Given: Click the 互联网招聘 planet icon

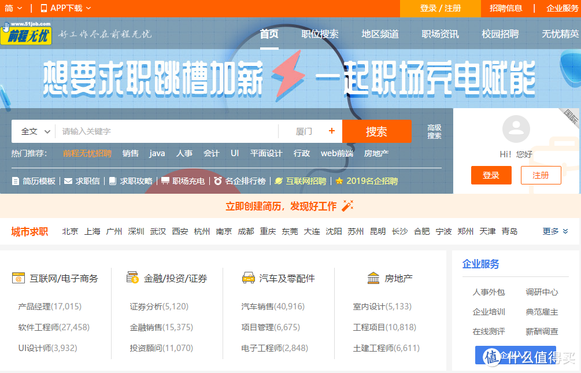Looking at the screenshot, I should click(x=279, y=181).
